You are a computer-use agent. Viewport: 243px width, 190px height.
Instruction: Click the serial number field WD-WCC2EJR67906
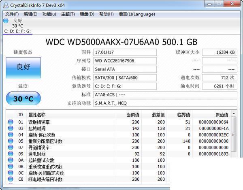[125, 61]
